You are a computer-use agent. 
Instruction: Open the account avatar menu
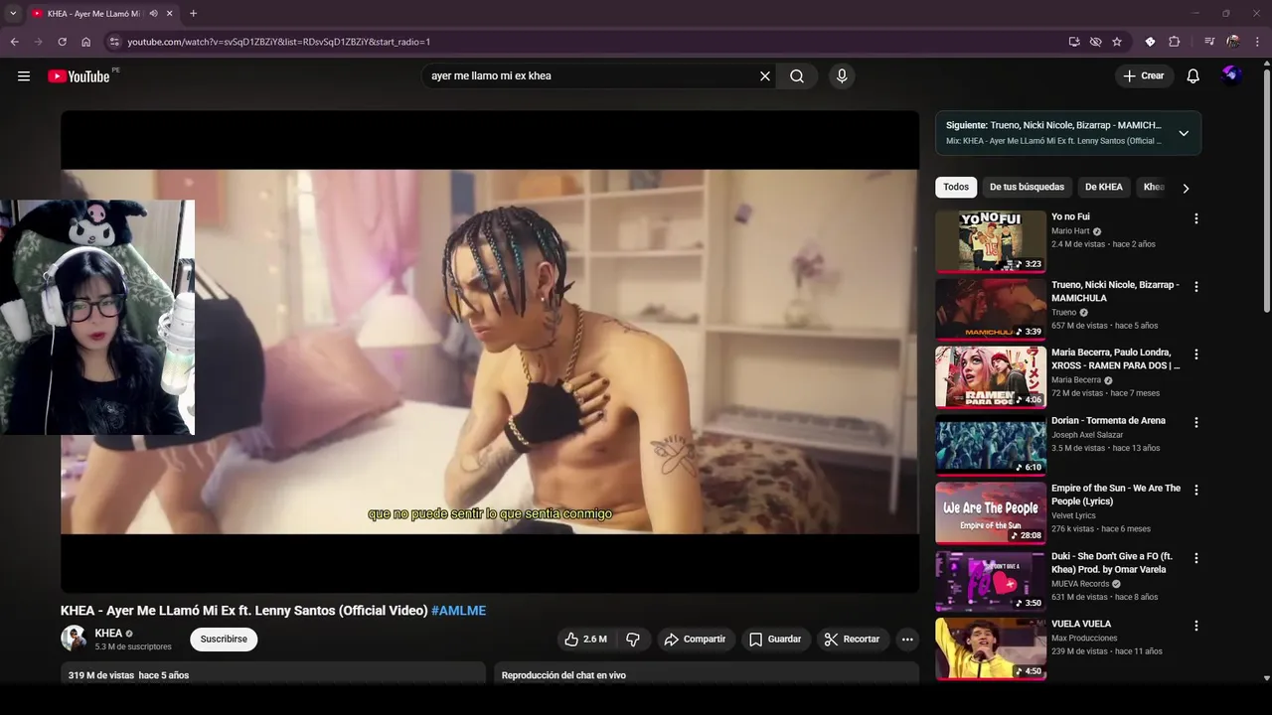tap(1231, 76)
